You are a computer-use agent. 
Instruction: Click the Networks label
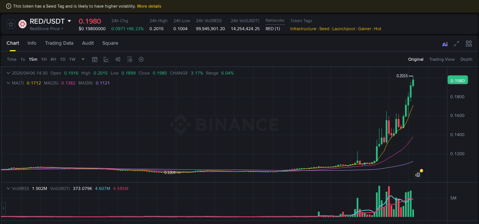(275, 21)
